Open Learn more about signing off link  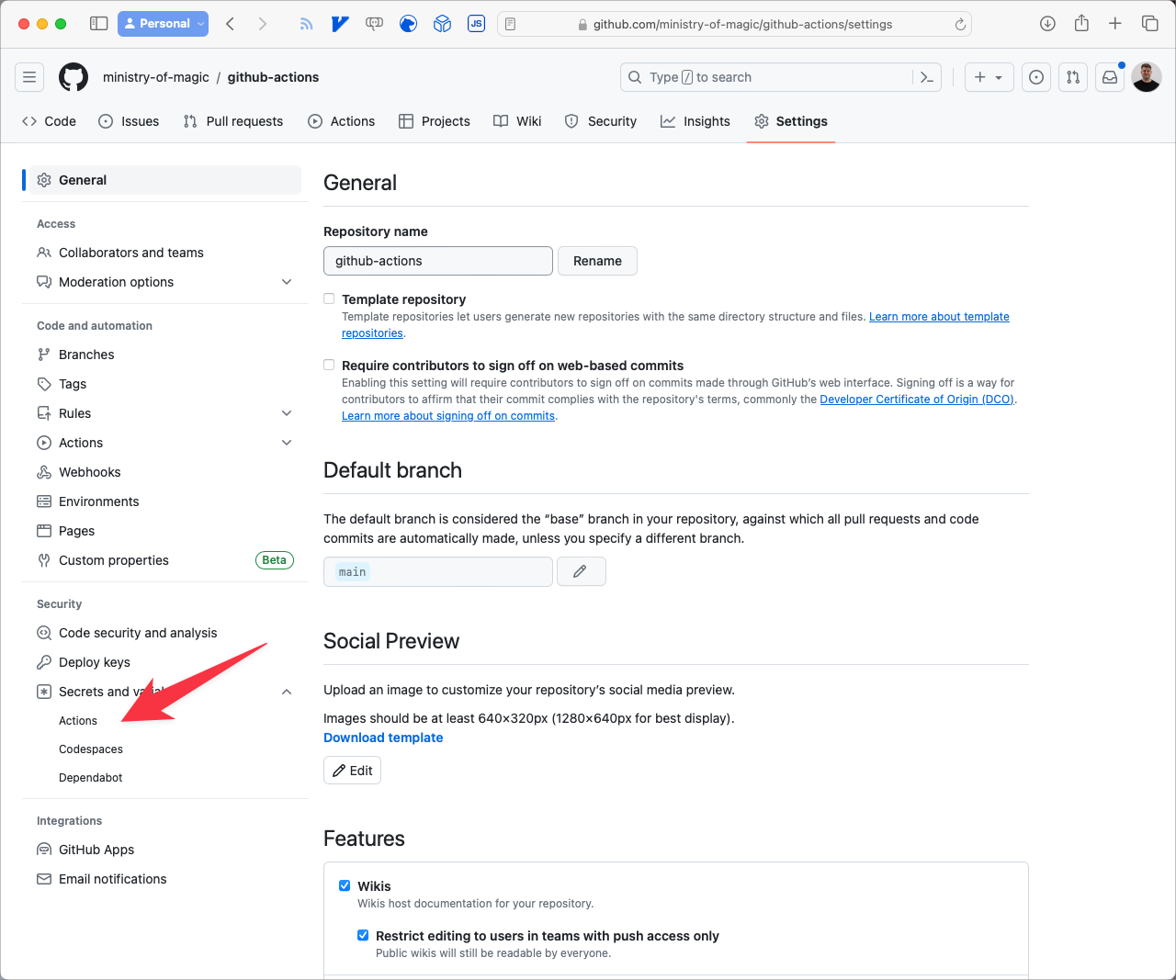[x=448, y=416]
